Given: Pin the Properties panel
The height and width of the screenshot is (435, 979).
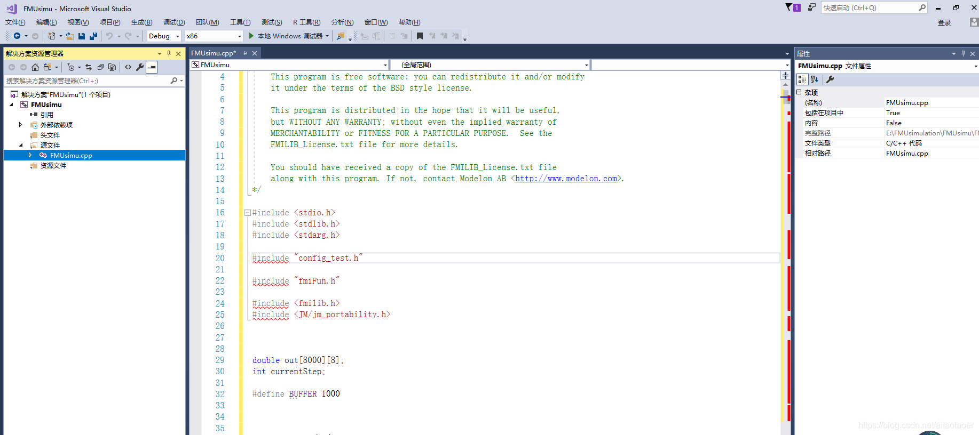Looking at the screenshot, I should point(963,53).
